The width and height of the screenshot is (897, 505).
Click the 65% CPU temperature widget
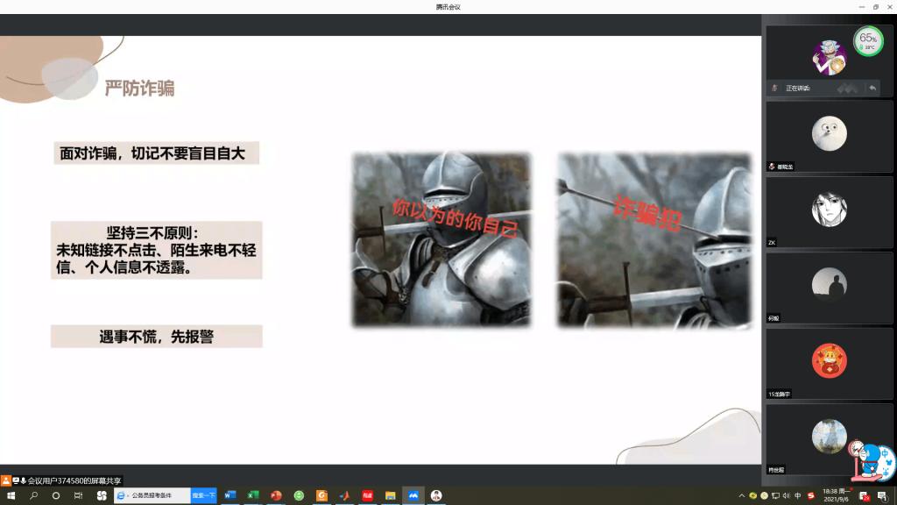tap(868, 40)
